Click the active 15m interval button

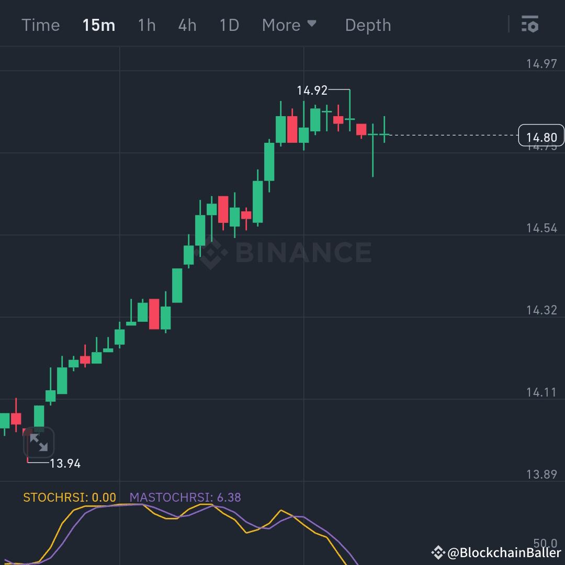pyautogui.click(x=98, y=25)
